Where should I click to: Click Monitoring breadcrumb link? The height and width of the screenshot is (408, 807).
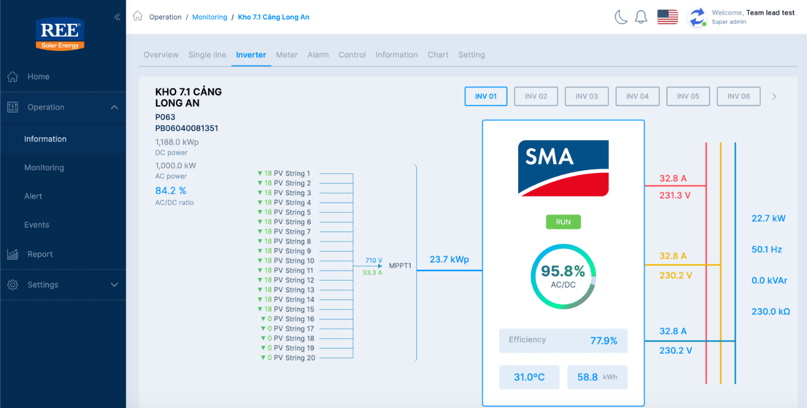coord(210,17)
